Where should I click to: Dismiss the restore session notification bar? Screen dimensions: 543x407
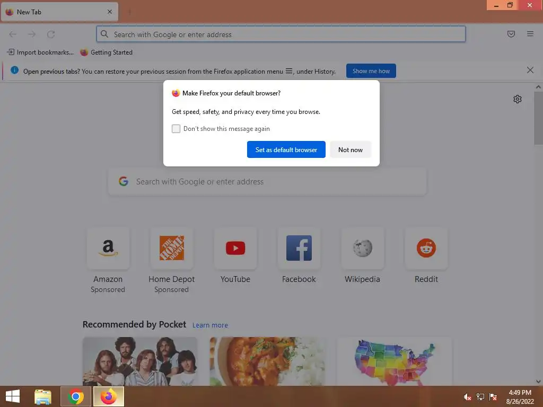pos(530,70)
